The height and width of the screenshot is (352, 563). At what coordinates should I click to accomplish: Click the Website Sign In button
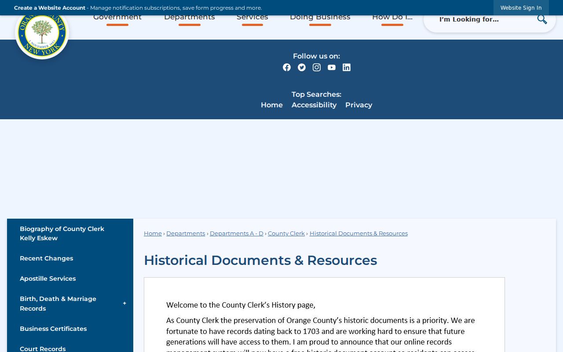pos(521,8)
